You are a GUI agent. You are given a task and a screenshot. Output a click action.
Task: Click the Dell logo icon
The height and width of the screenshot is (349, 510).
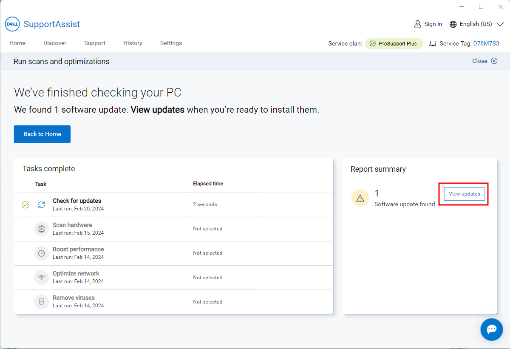(x=12, y=24)
